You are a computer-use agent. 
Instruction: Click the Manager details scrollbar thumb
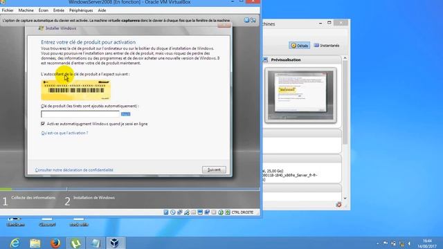pos(345,103)
